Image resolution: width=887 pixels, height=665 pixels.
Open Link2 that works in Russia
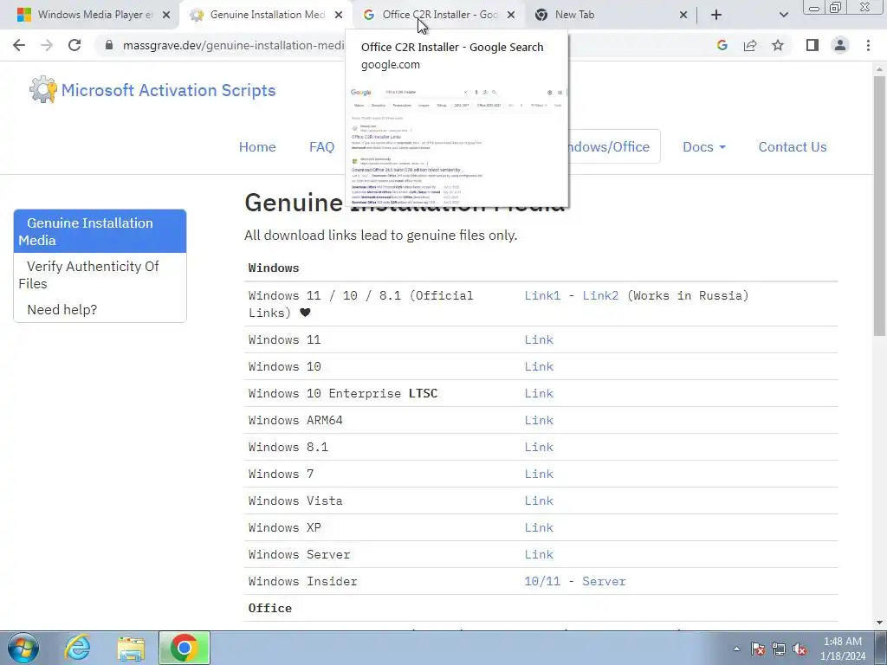[x=600, y=296]
